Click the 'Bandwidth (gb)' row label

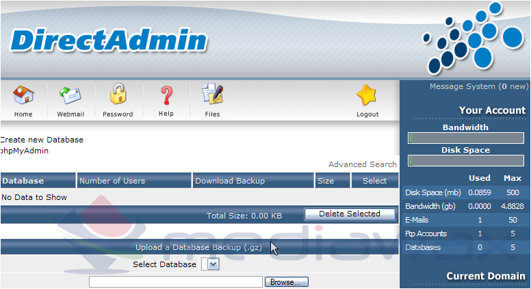[430, 206]
